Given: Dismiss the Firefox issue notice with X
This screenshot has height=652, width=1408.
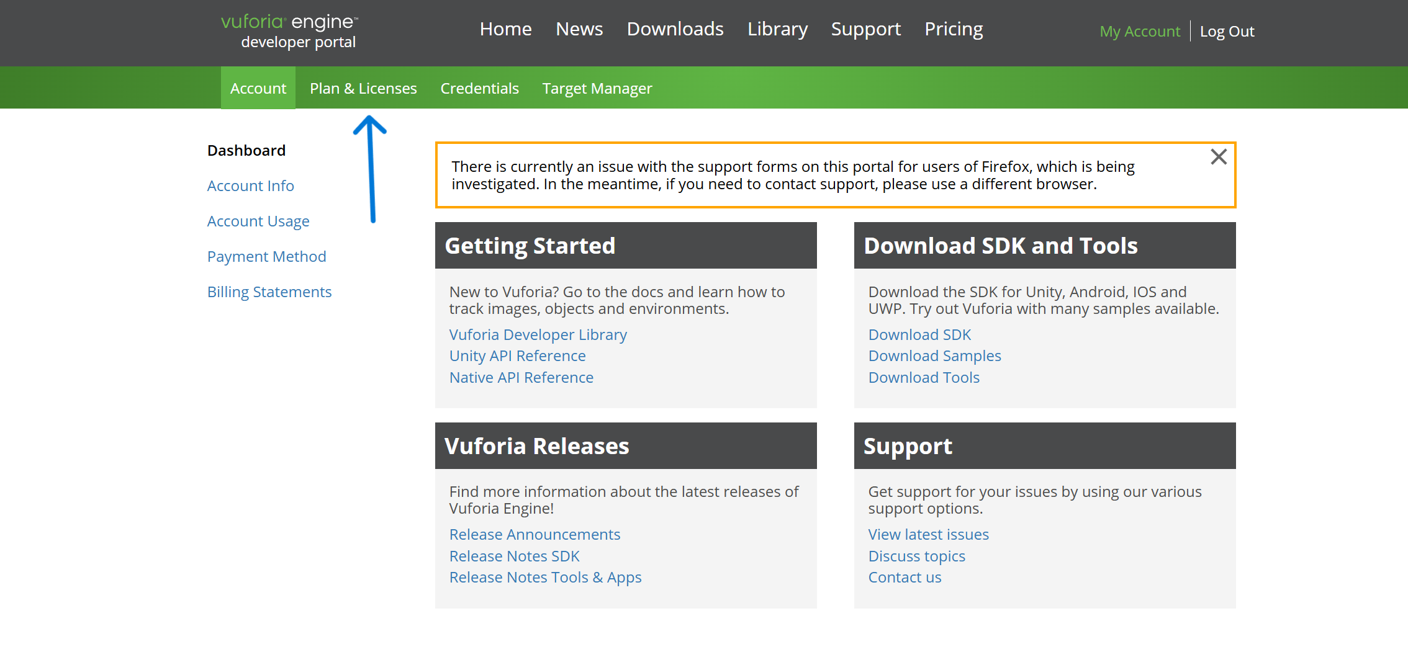Looking at the screenshot, I should point(1218,157).
